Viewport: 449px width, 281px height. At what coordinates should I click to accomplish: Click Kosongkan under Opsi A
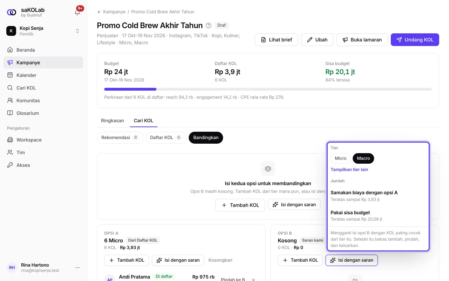click(220, 260)
